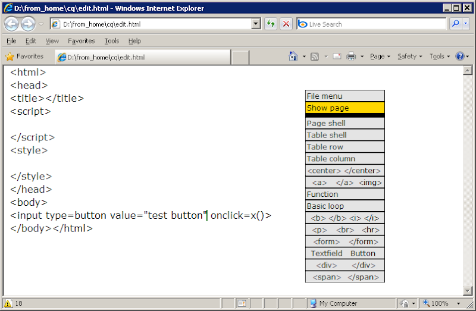Open the Tools command bar menu
The image size is (476, 311).
[439, 56]
